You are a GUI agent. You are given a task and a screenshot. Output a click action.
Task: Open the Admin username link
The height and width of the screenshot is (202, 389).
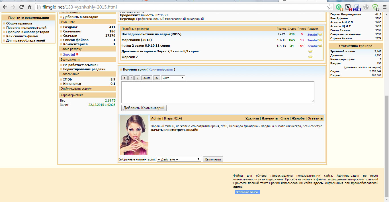156,118
